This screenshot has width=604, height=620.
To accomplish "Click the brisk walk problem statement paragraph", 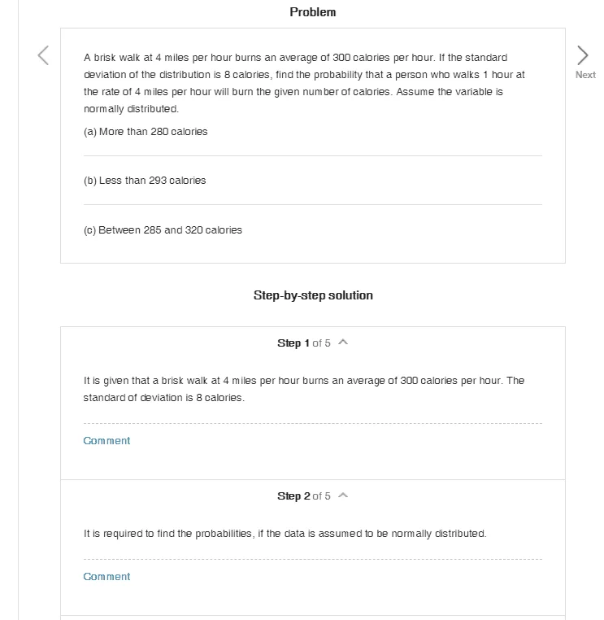I will tap(304, 83).
